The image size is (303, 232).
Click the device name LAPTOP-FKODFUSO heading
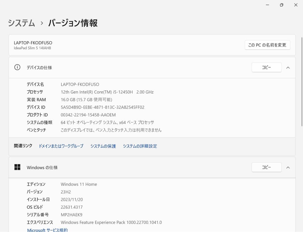click(x=33, y=43)
